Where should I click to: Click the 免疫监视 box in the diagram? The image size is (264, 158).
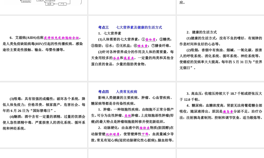click(26, 1)
